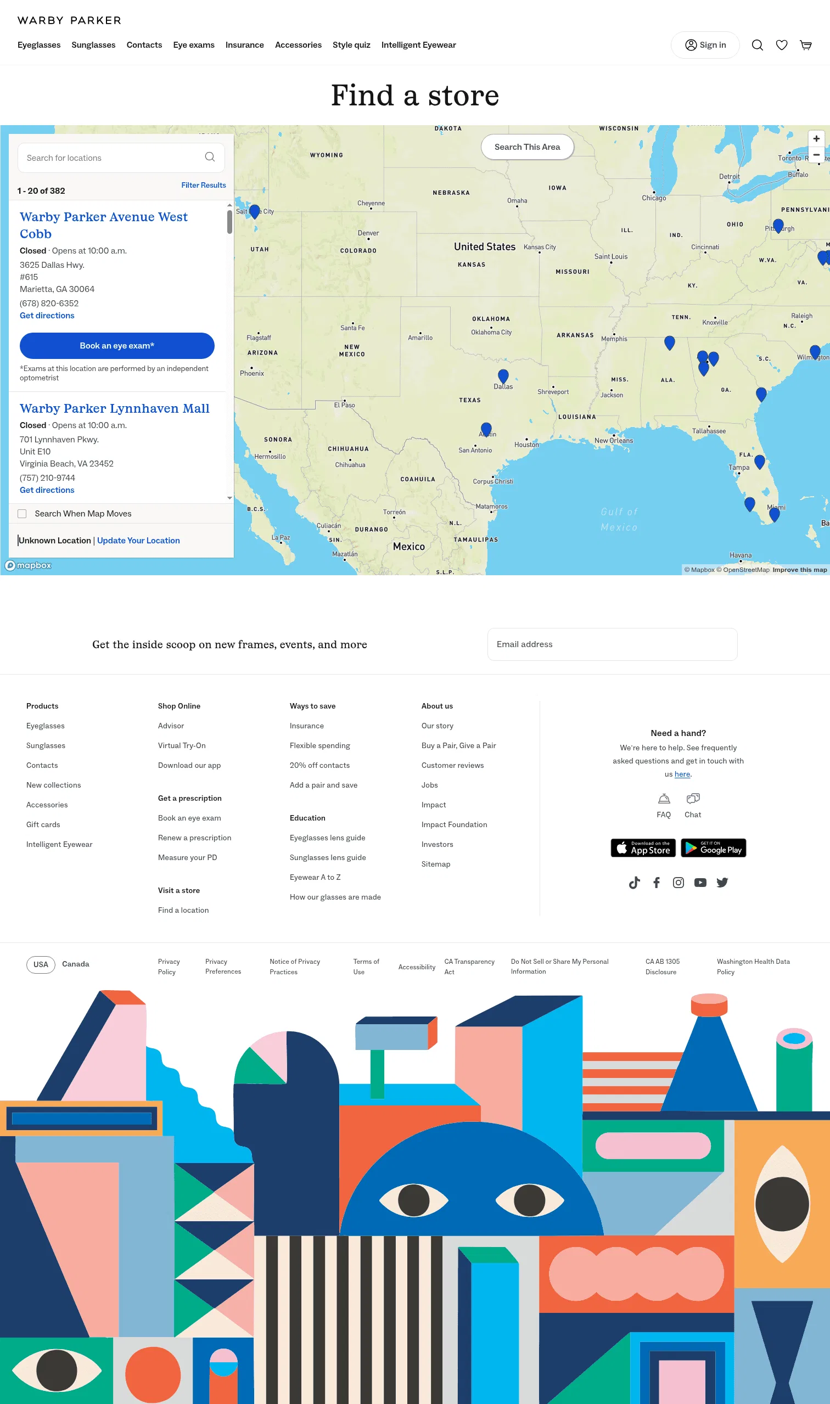Screen dimensions: 830x1404
Task: Open the Customer reviews footer link
Action: click(x=452, y=766)
